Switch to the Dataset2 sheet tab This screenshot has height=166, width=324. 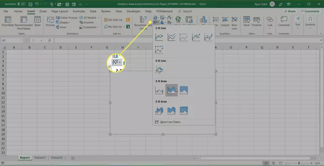[x=57, y=158]
